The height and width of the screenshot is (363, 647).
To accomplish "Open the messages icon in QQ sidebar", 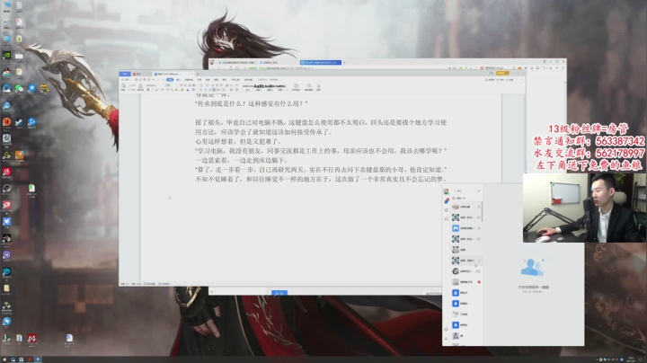I will (x=447, y=201).
